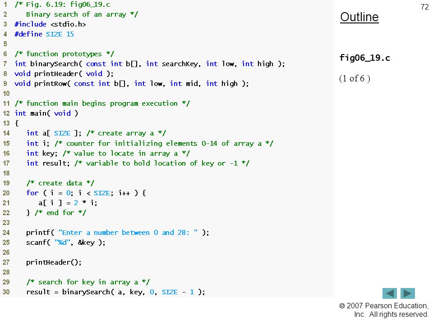Click the "/* create data */" comment
The image size is (433, 324).
(x=60, y=183)
